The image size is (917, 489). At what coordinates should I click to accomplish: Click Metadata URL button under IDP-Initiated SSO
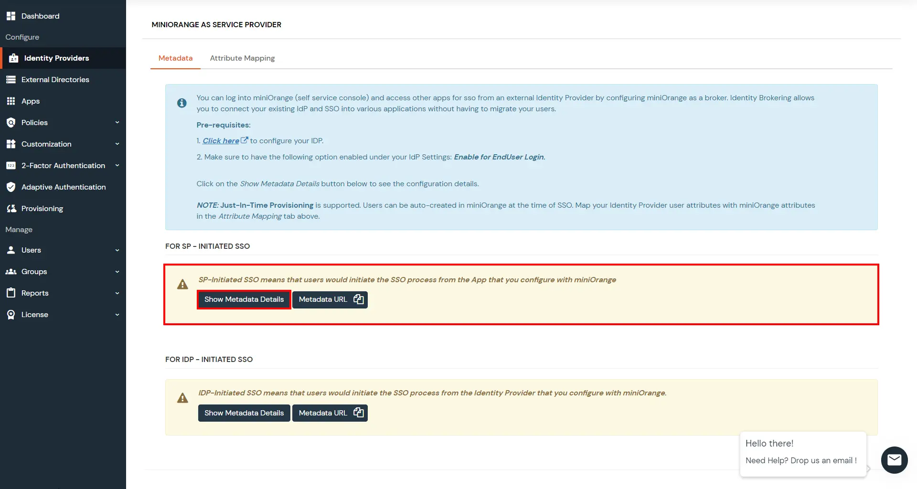tap(330, 413)
